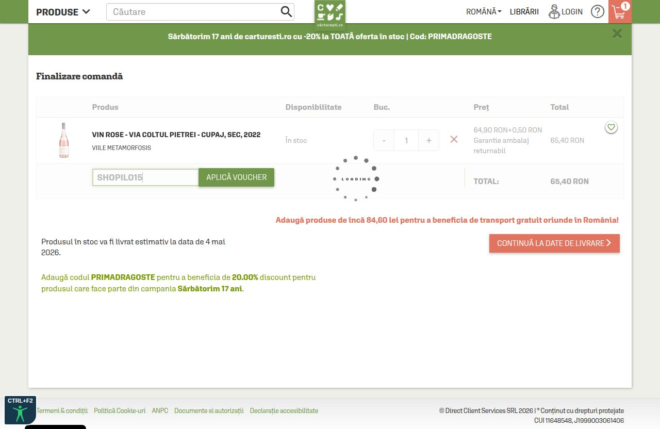Open VIILE METAMORFOSIS producer link

122,148
